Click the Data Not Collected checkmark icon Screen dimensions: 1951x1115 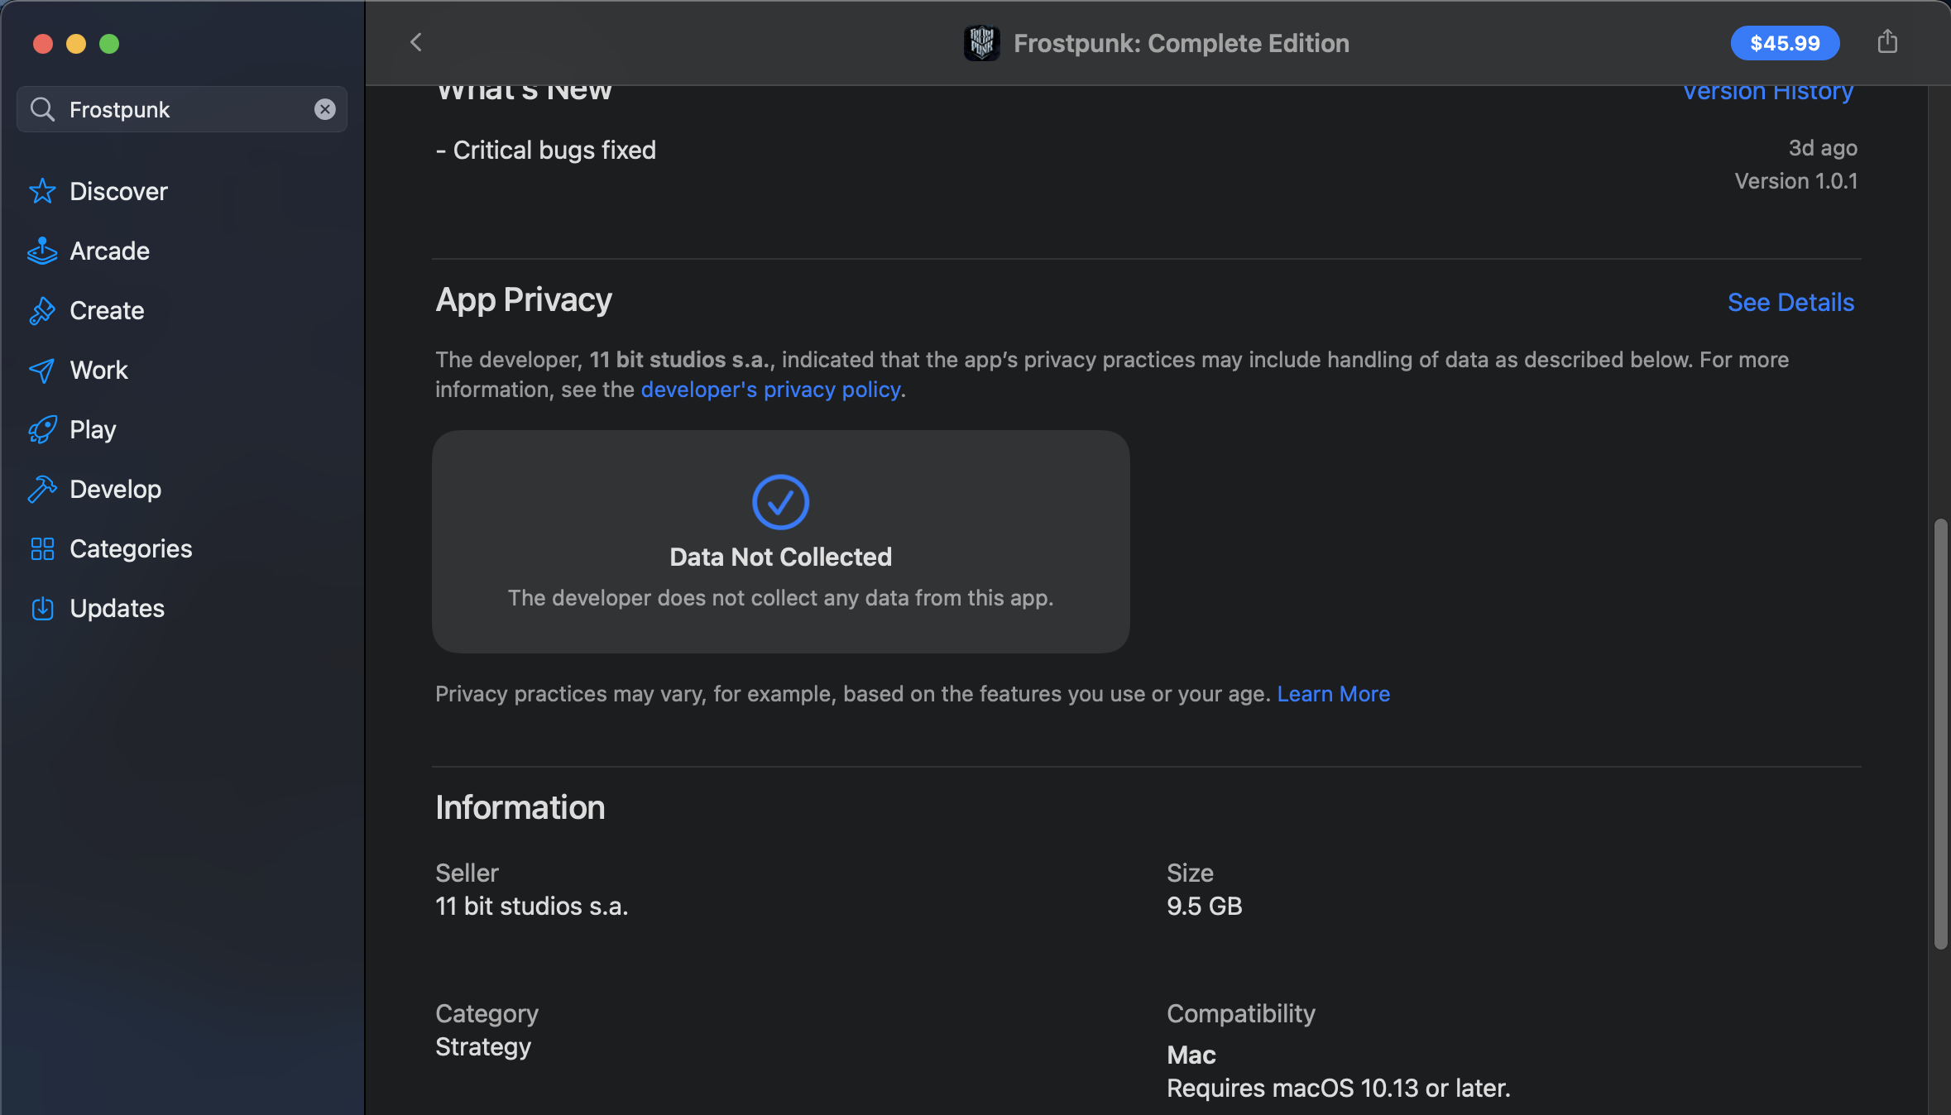point(780,502)
